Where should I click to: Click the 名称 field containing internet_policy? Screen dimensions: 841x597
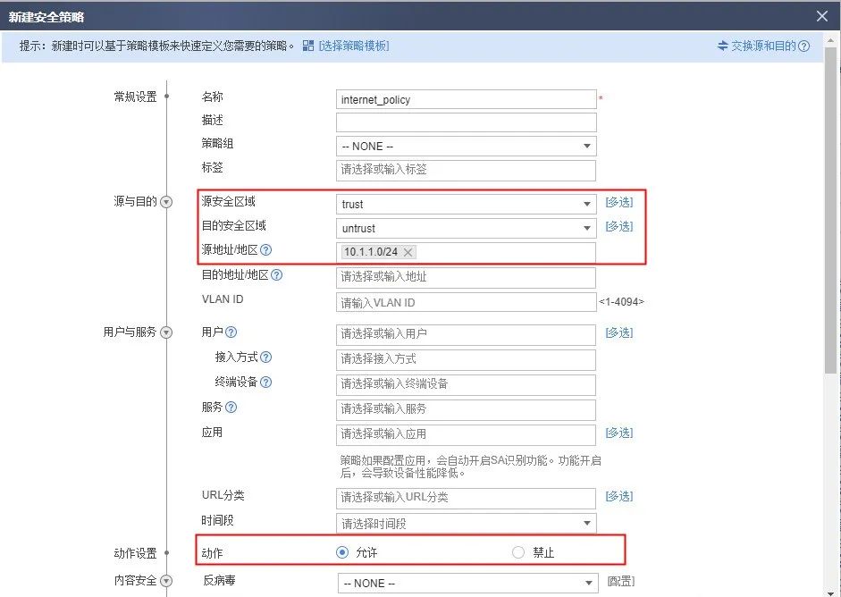pos(467,99)
